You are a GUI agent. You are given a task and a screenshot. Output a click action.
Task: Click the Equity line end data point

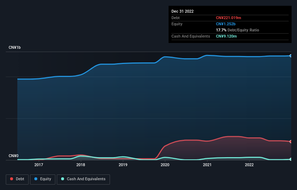click(291, 56)
